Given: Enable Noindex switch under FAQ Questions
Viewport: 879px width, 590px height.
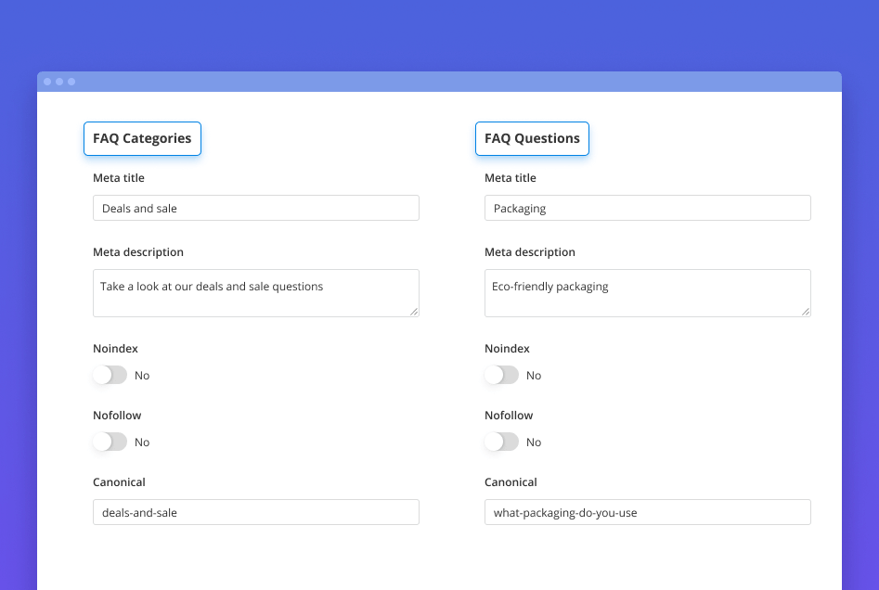Looking at the screenshot, I should [x=501, y=375].
